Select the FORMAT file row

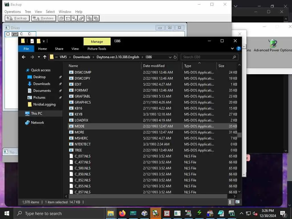point(153,90)
